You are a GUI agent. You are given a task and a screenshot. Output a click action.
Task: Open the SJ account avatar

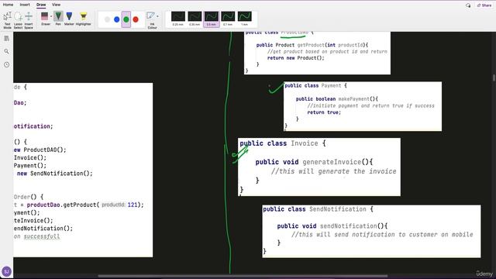(7, 271)
